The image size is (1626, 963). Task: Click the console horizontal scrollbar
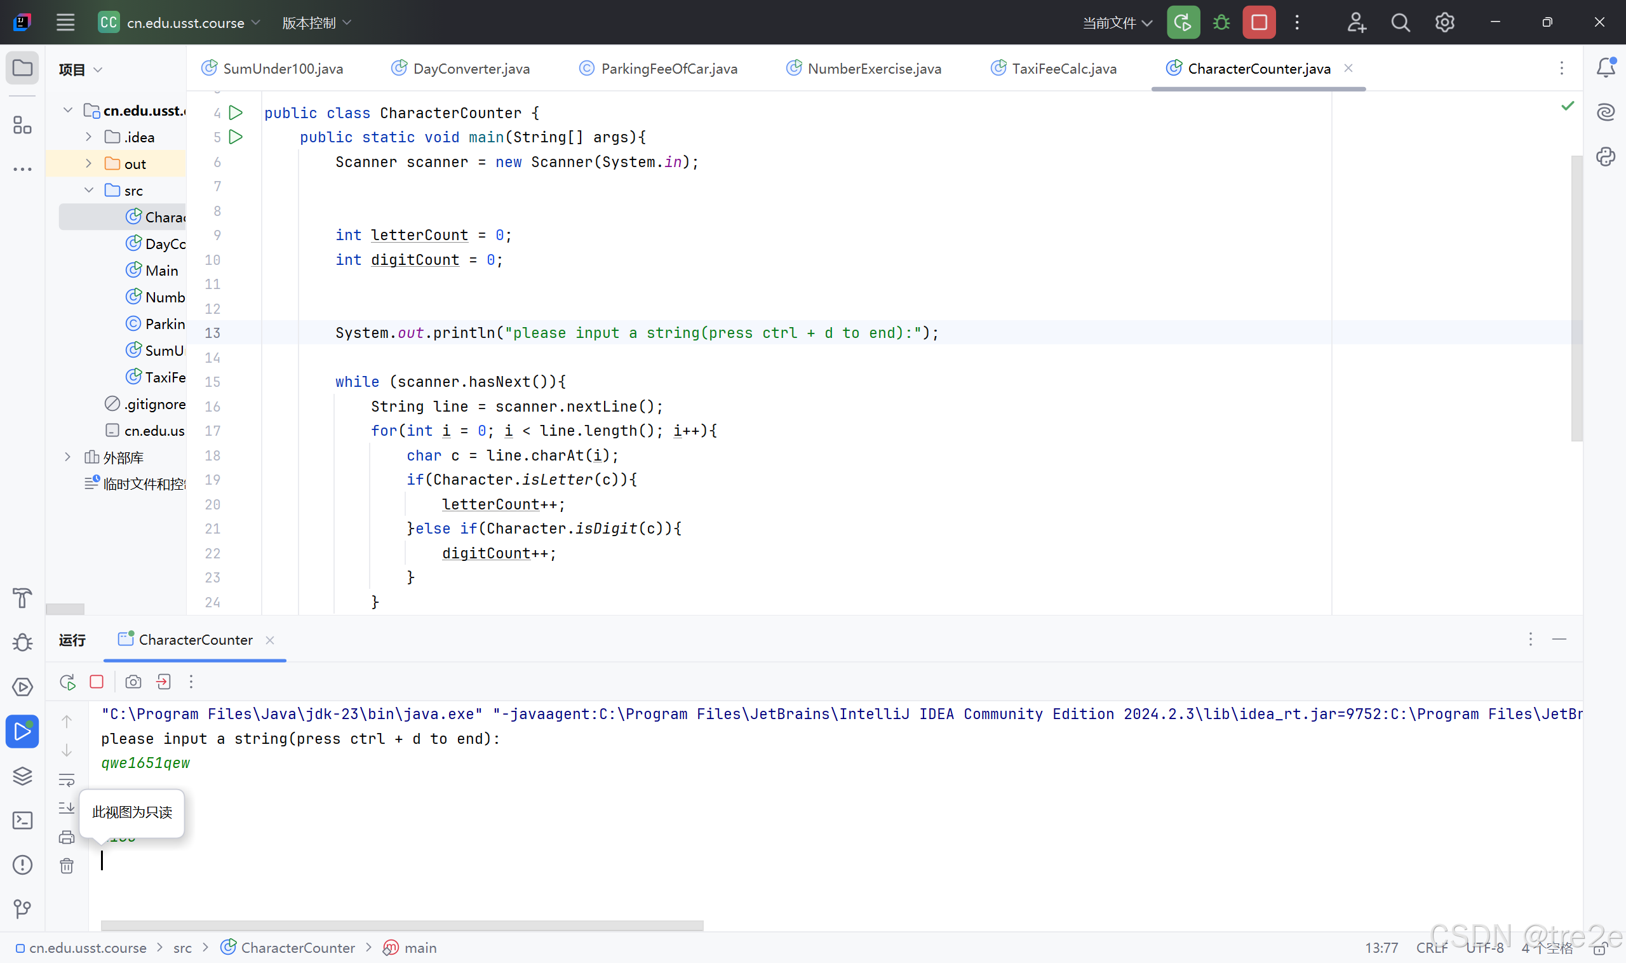coord(402,925)
